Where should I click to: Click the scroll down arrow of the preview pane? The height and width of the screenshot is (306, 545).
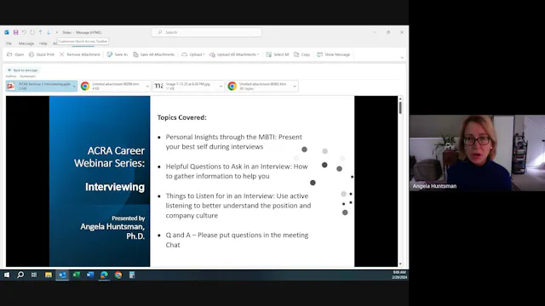tap(400, 264)
